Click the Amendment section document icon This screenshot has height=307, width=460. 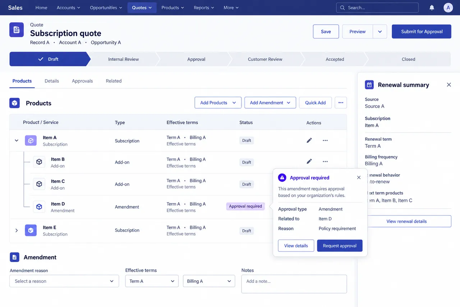pos(14,257)
